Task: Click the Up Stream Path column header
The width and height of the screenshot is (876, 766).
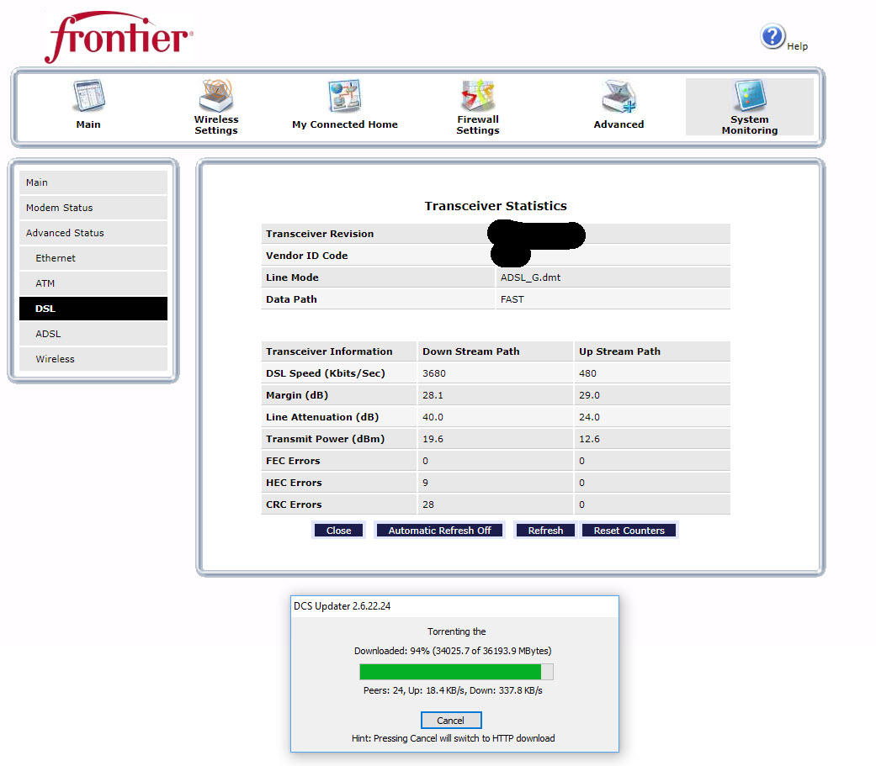Action: click(x=619, y=351)
